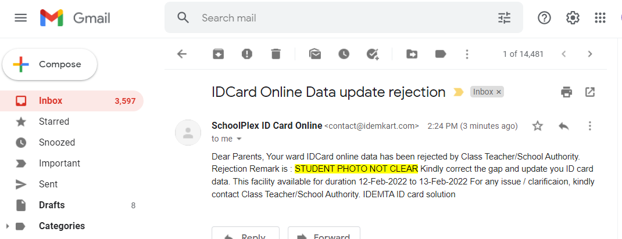Open the Starred folder
Viewport: 622px width, 239px height.
[54, 122]
